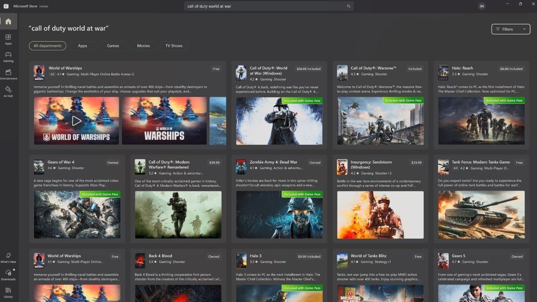This screenshot has height=302, width=537.
Task: Select the All departments filter
Action: 47,45
